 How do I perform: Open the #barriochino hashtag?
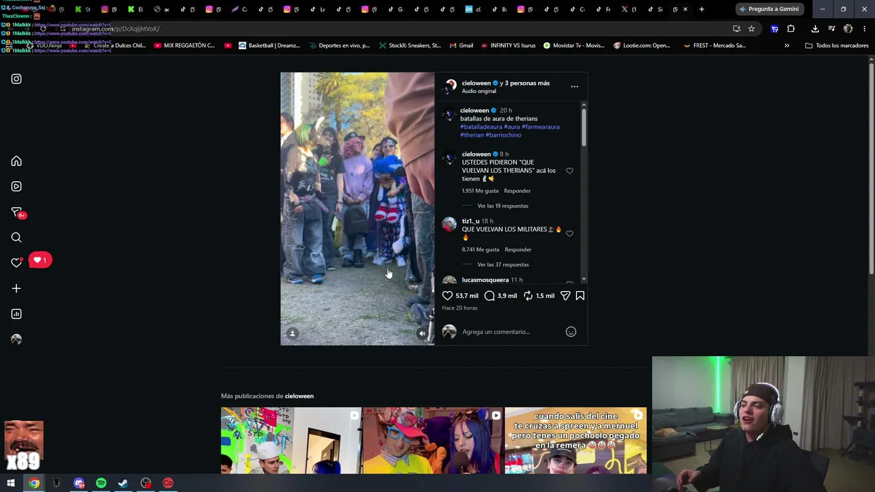coord(503,135)
